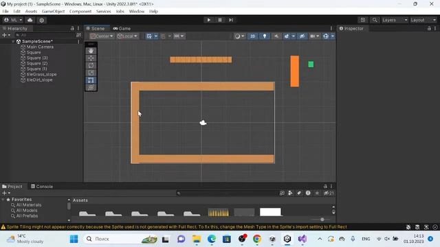Image resolution: width=440 pixels, height=247 pixels.
Task: Open grid visibility options arrow
Action: [156, 36]
